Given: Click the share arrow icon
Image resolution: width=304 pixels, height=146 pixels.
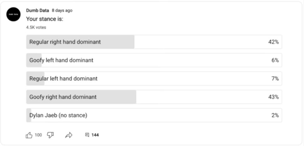Looking at the screenshot, I should pyautogui.click(x=69, y=135).
